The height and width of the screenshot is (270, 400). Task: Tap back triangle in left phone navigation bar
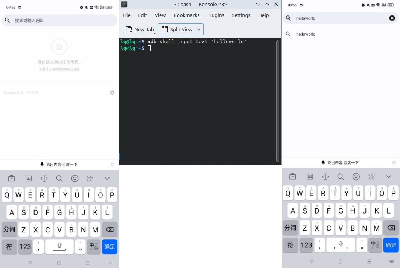pyautogui.click(x=30, y=263)
